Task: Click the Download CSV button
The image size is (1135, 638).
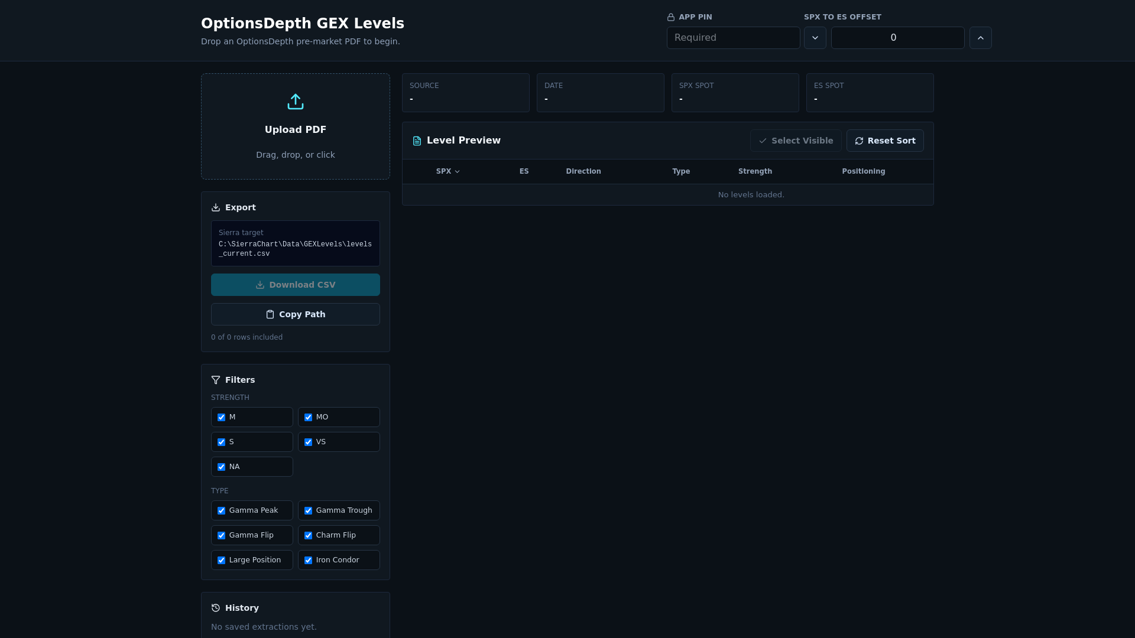Action: tap(296, 285)
